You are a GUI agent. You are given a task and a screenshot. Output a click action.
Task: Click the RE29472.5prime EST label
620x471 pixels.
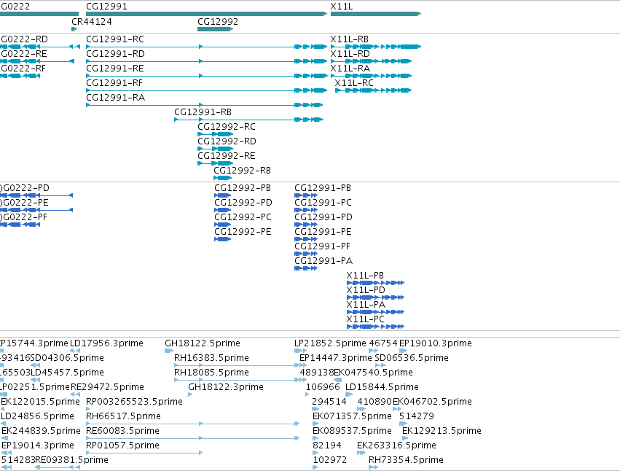pos(107,387)
